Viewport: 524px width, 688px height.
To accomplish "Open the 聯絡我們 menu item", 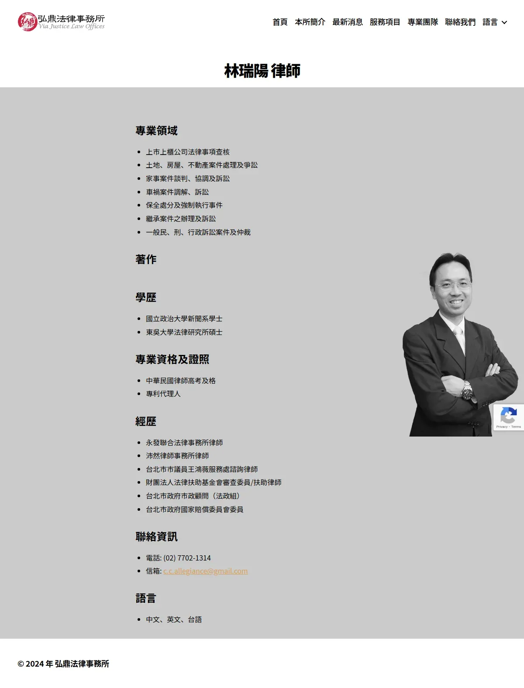I will pos(460,22).
